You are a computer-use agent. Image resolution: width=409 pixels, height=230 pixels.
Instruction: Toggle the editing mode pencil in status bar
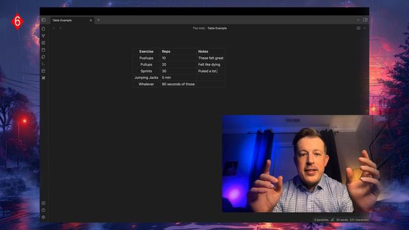332,220
